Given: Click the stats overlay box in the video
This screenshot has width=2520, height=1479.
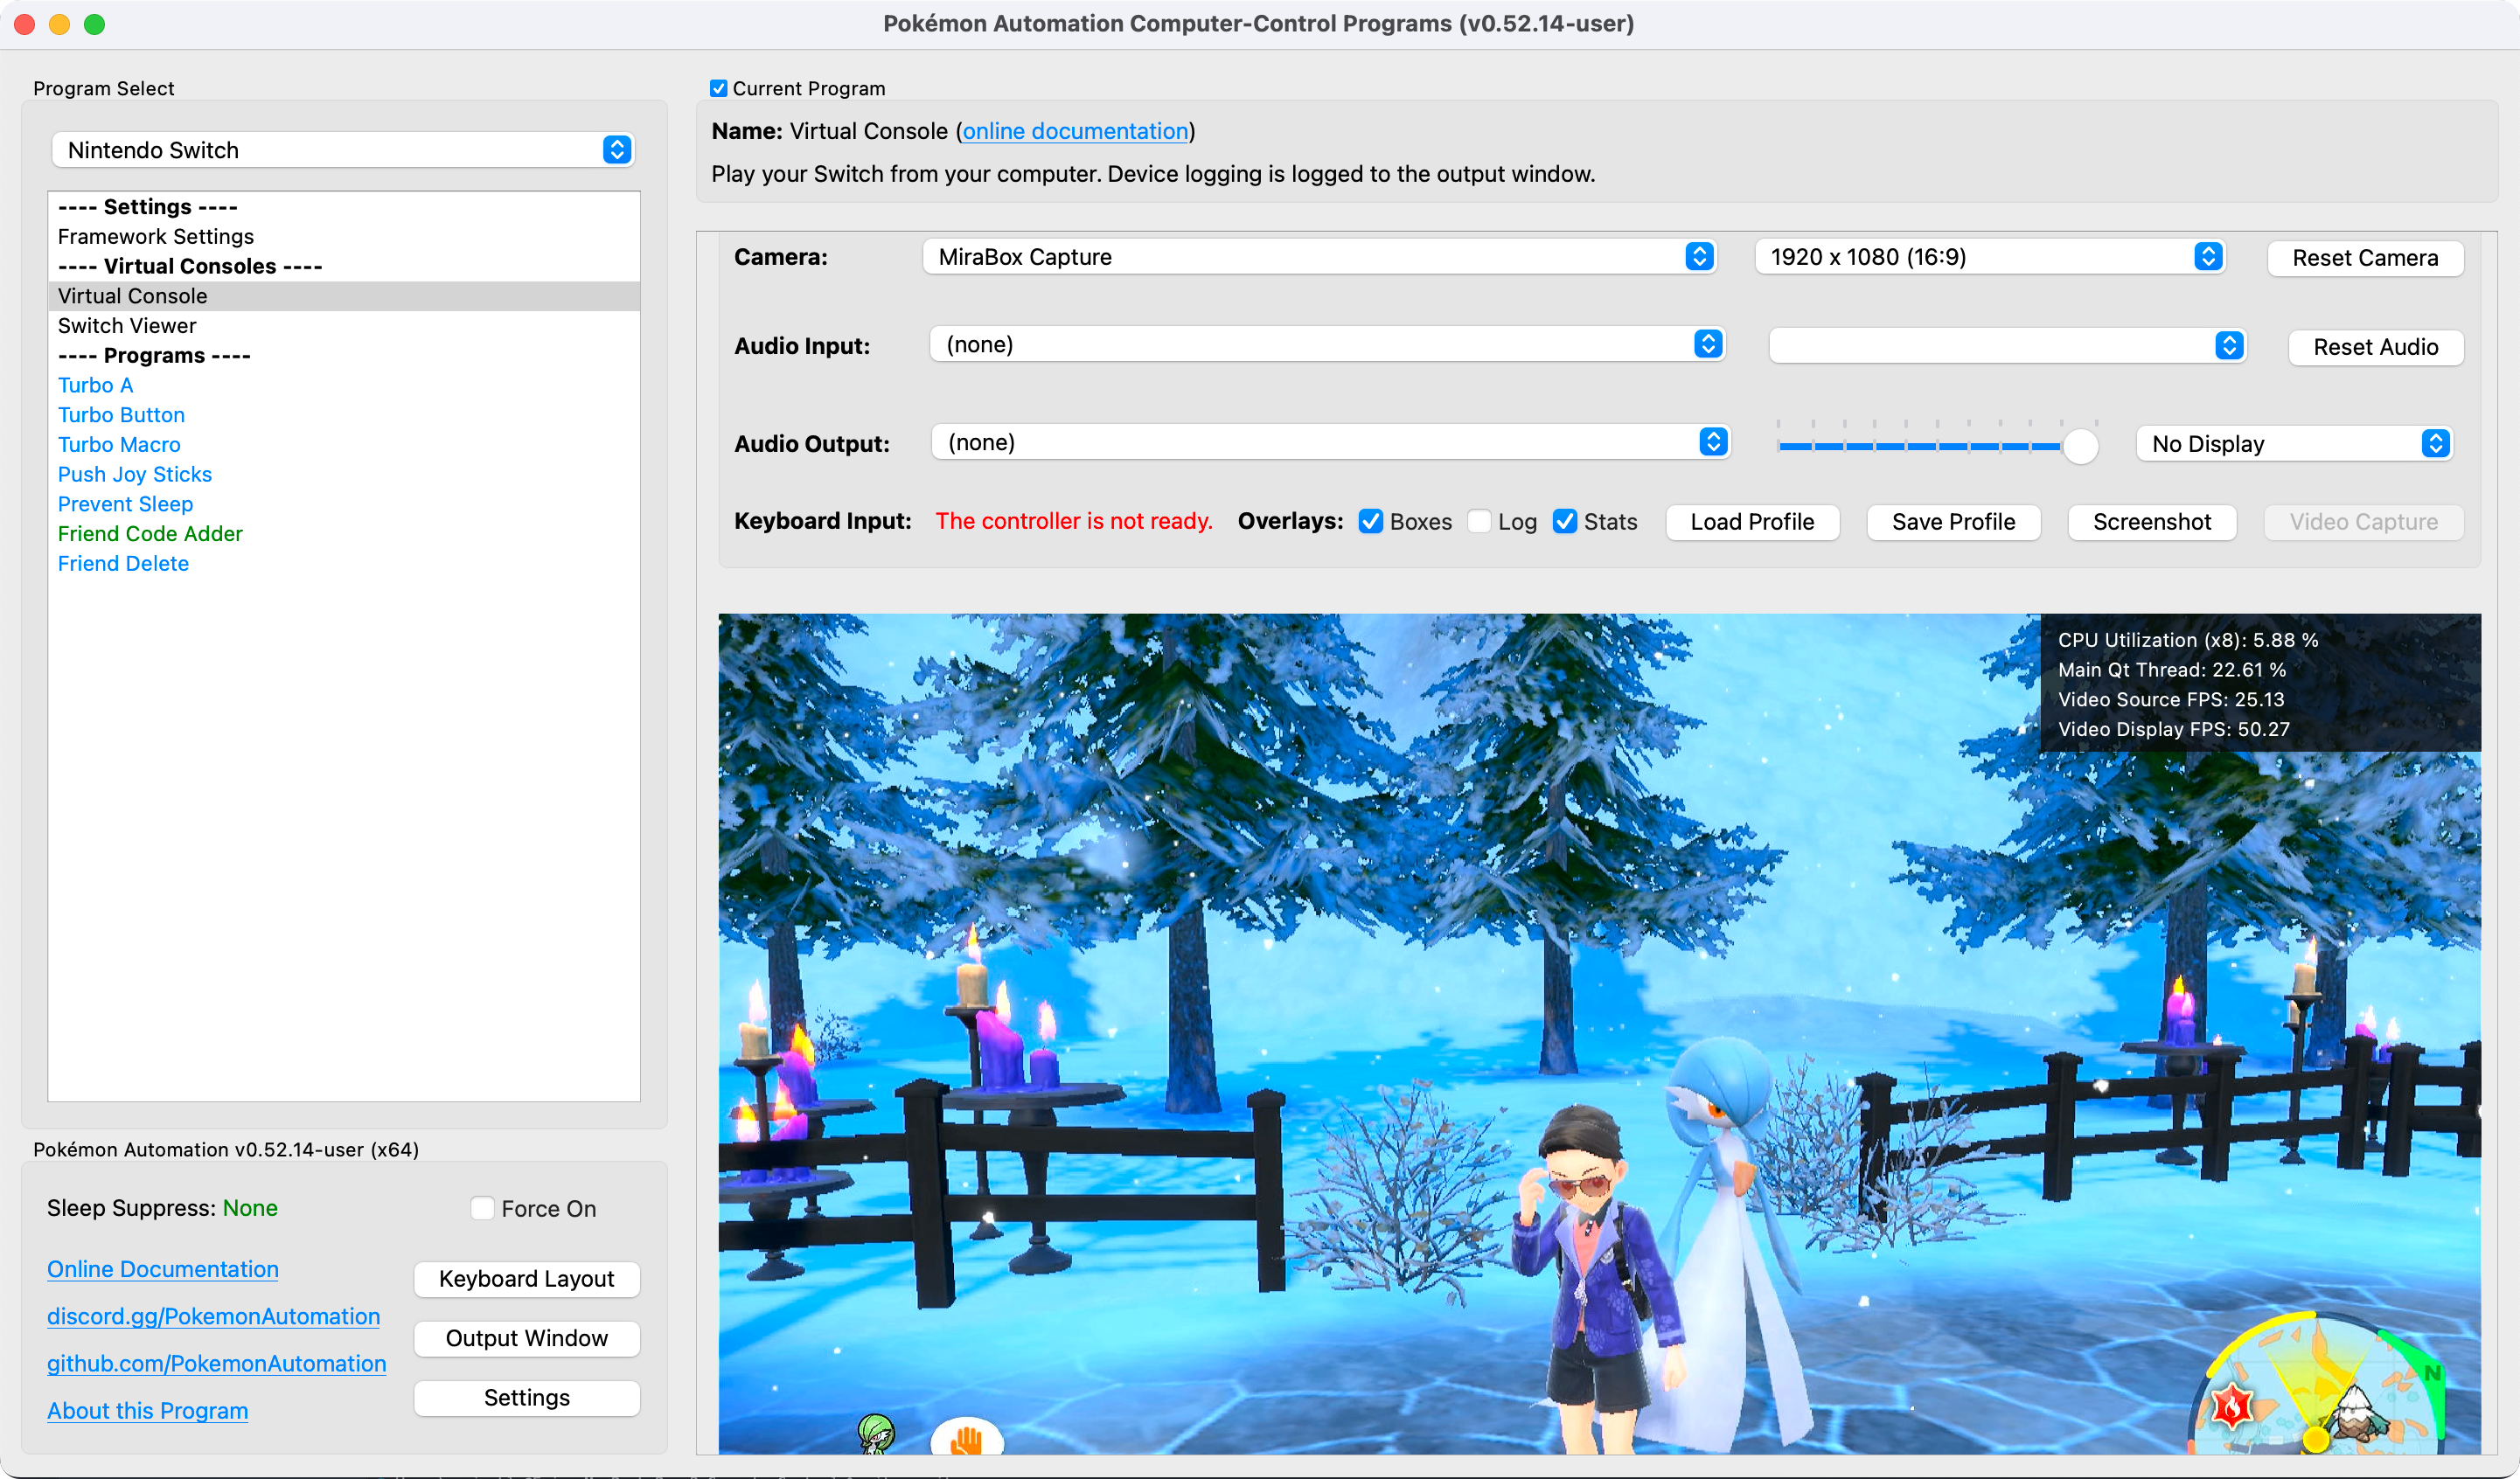Looking at the screenshot, I should pos(2259,683).
